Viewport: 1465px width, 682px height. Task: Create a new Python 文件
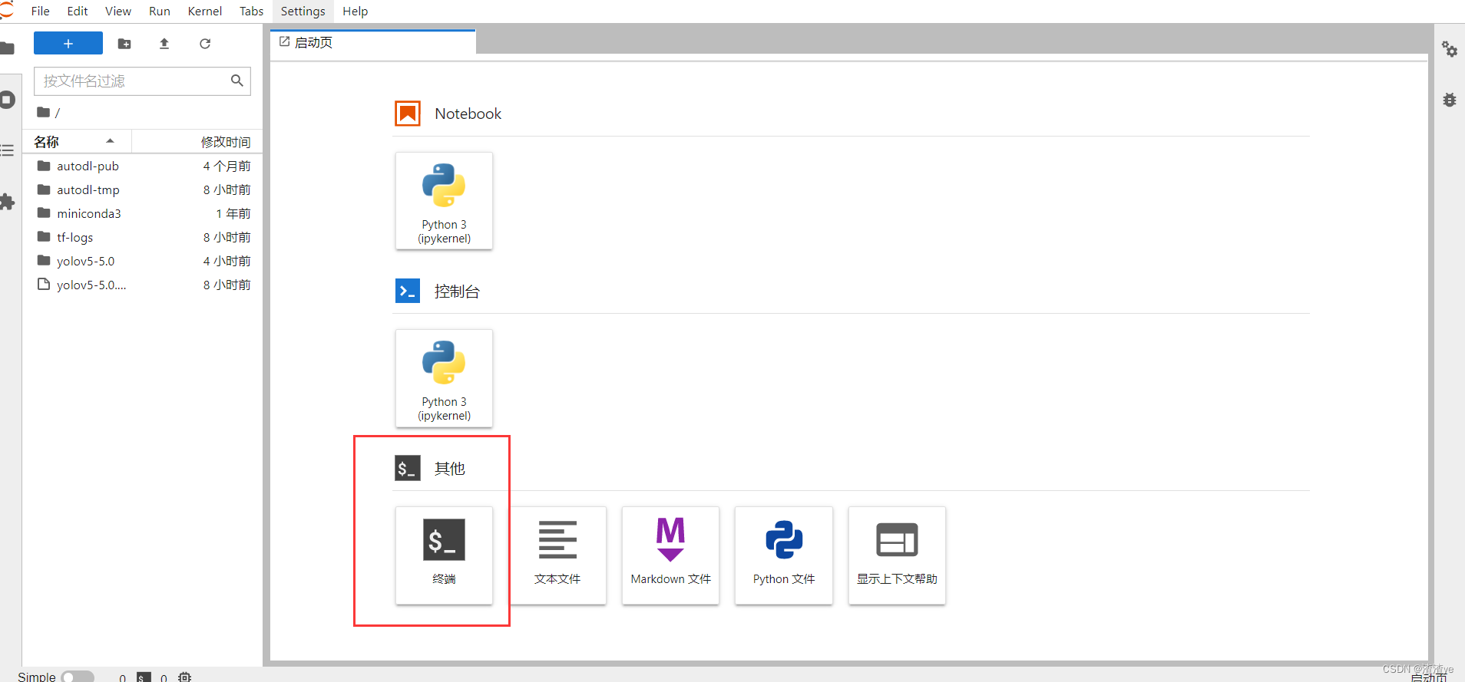pyautogui.click(x=784, y=555)
